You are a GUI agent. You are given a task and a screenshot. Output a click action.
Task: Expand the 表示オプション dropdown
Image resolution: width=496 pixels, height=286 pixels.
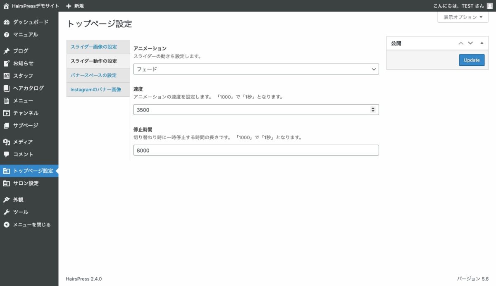[463, 17]
